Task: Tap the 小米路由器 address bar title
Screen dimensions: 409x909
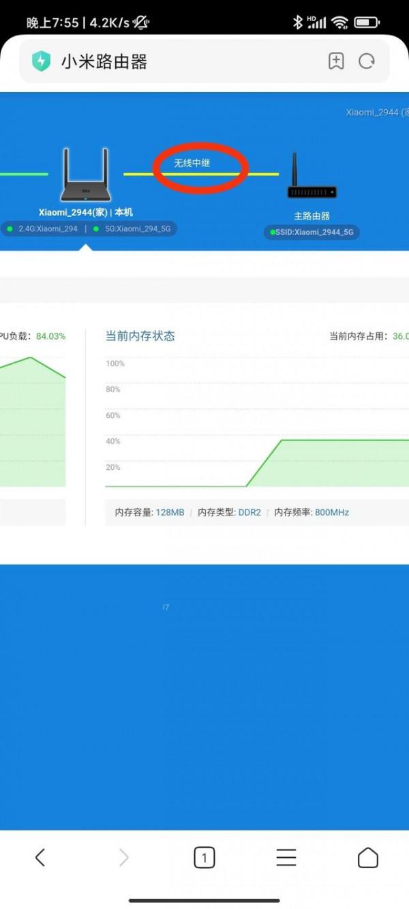Action: 104,62
